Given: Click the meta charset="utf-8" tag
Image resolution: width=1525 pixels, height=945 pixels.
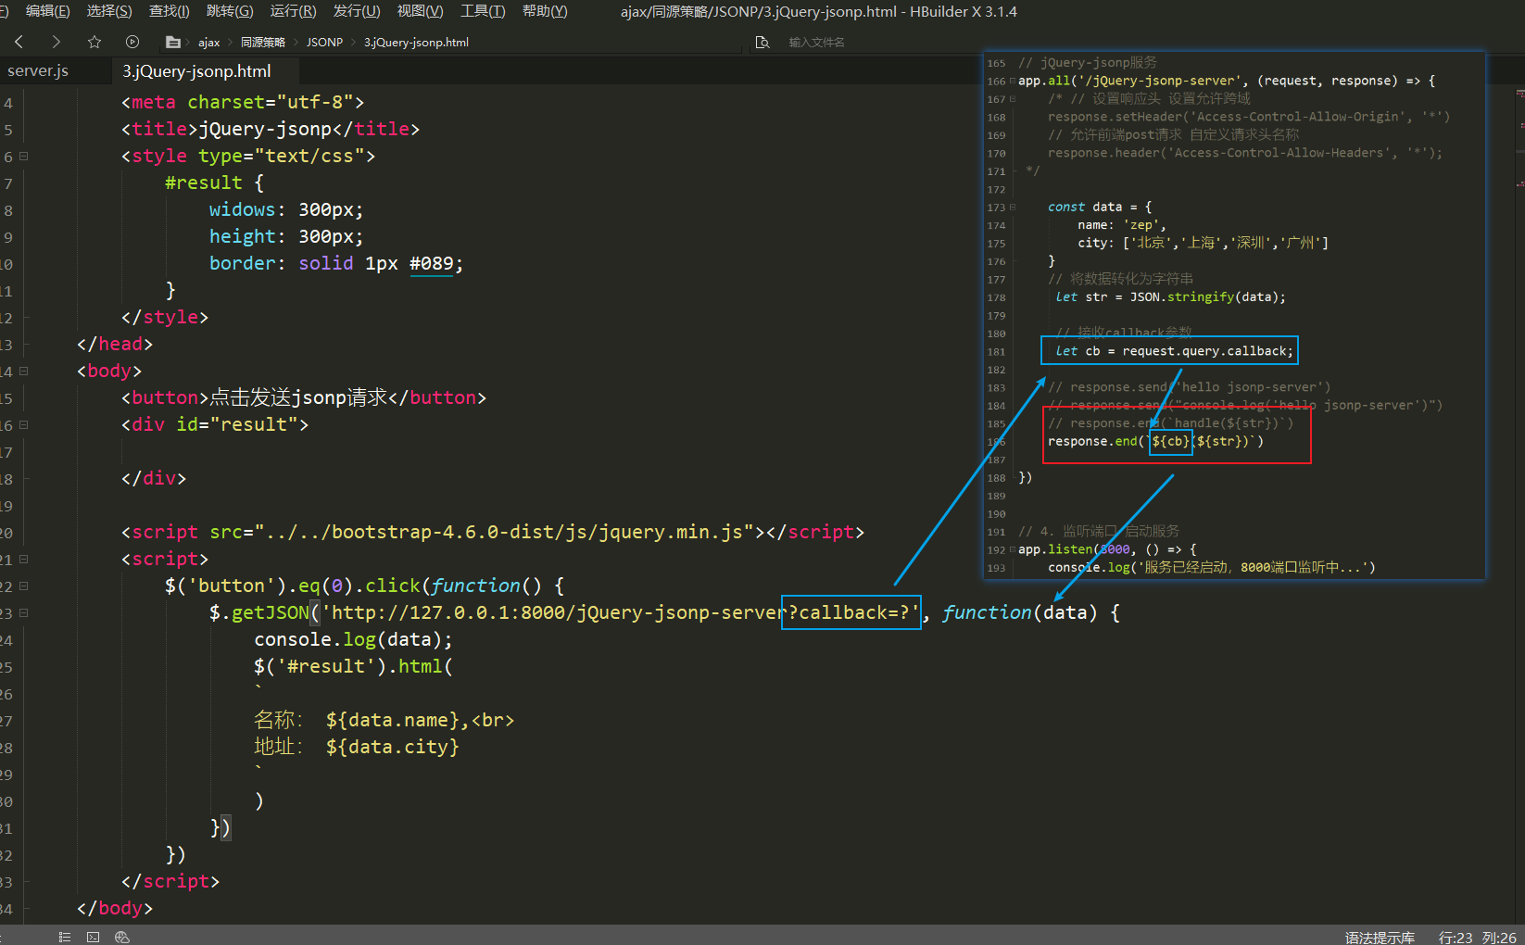Looking at the screenshot, I should click(x=243, y=102).
